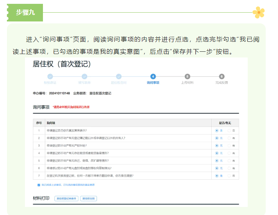This screenshot has height=215, width=278.
Task: Select 否 for question 1 real intention
Action: pos(229,131)
